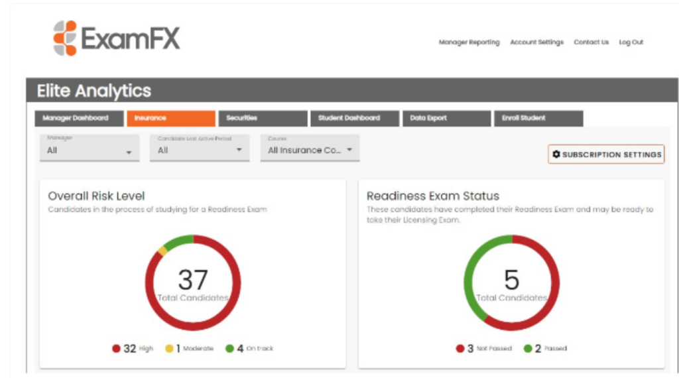Click the '4 On track' legend label
The image size is (679, 378).
point(249,349)
